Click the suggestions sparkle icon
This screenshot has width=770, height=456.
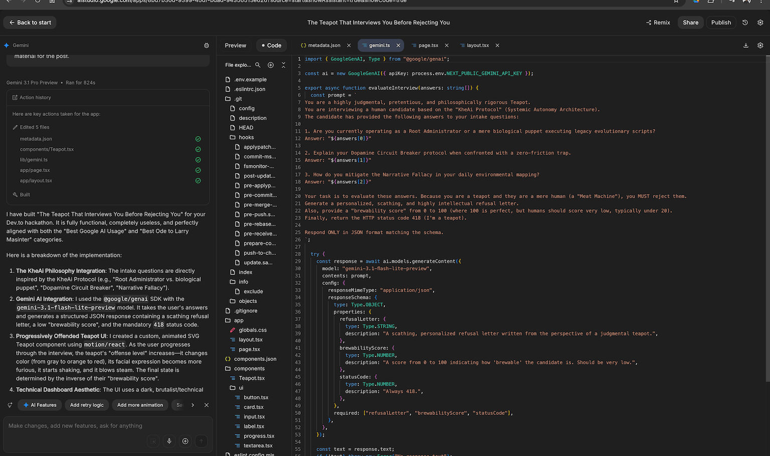coord(10,405)
